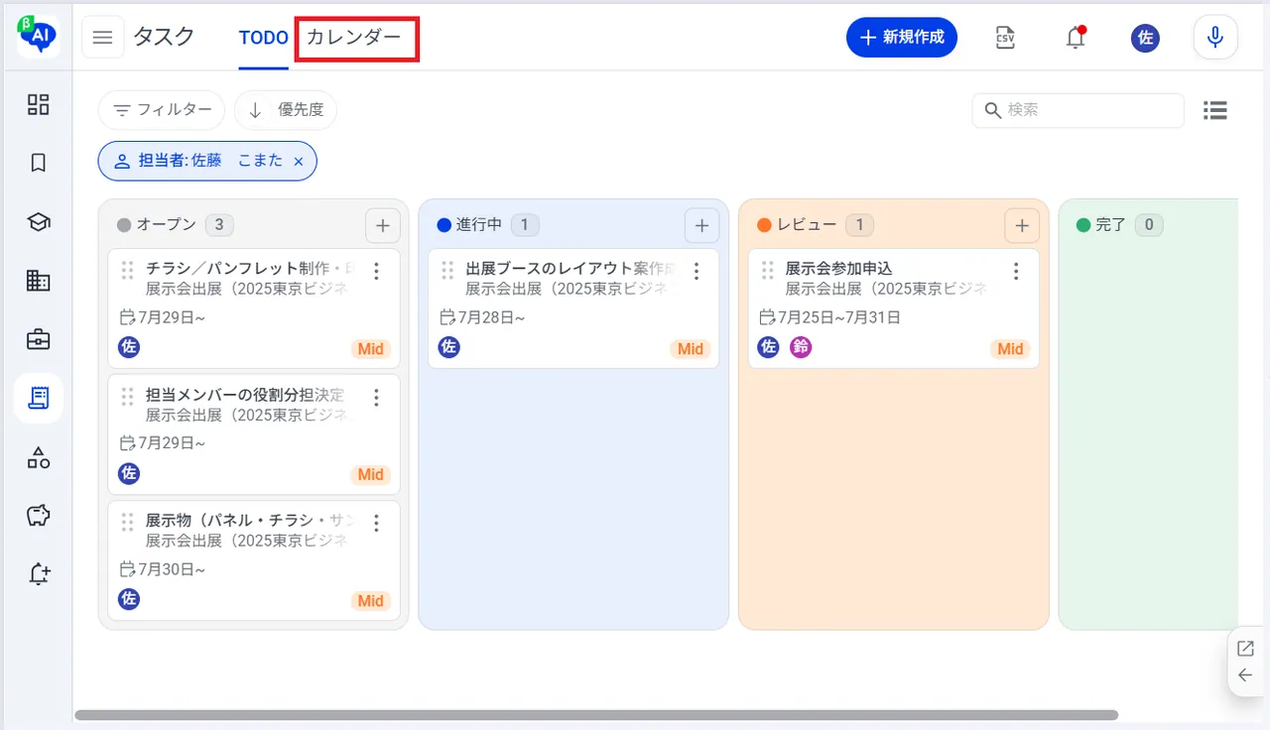Switch to list view icon

pos(1215,110)
